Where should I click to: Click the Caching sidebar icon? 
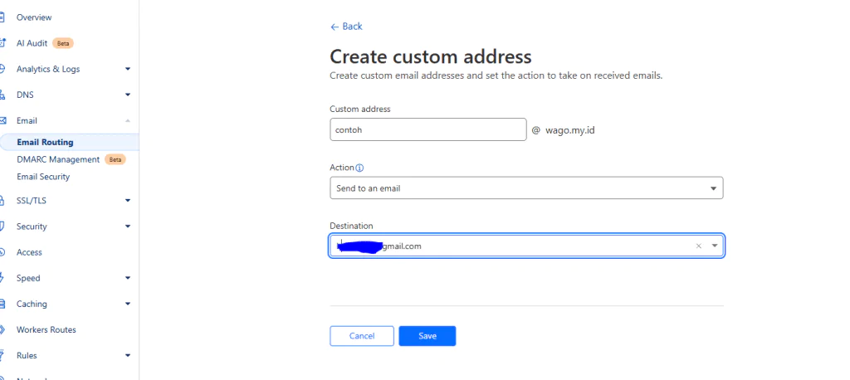pos(3,304)
